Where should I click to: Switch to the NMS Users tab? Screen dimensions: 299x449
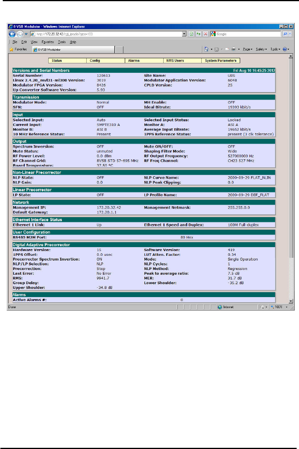(182, 61)
